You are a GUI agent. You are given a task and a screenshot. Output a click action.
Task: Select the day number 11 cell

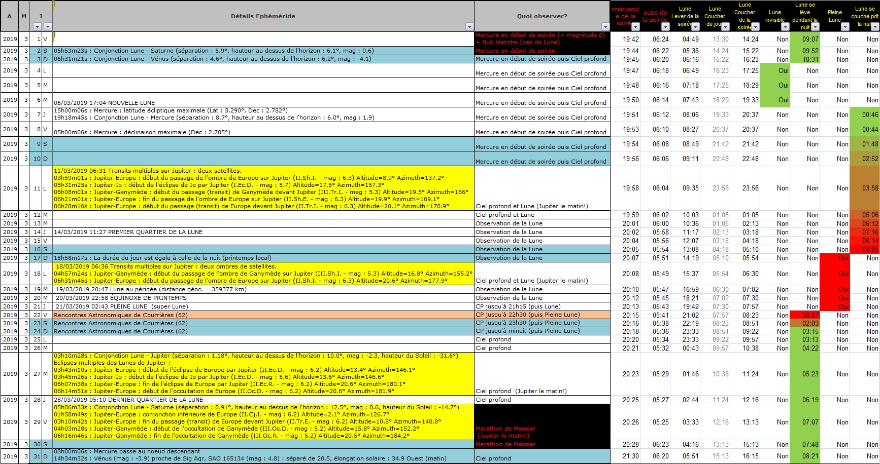click(x=36, y=188)
